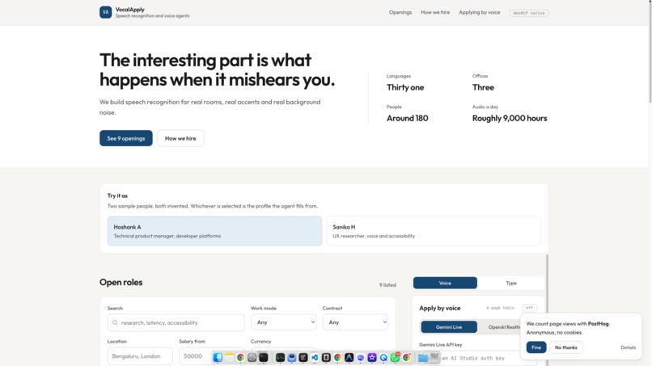Click the bold 'PostHog' text
652x366 pixels.
[x=598, y=324]
